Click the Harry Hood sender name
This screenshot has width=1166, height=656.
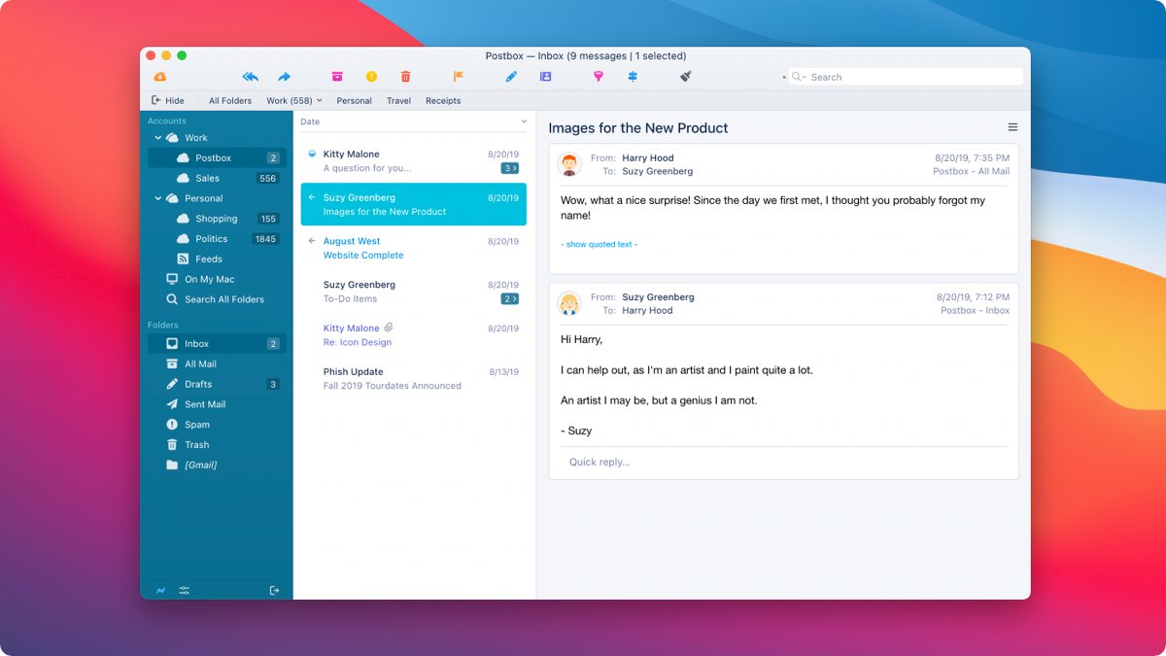coord(647,157)
